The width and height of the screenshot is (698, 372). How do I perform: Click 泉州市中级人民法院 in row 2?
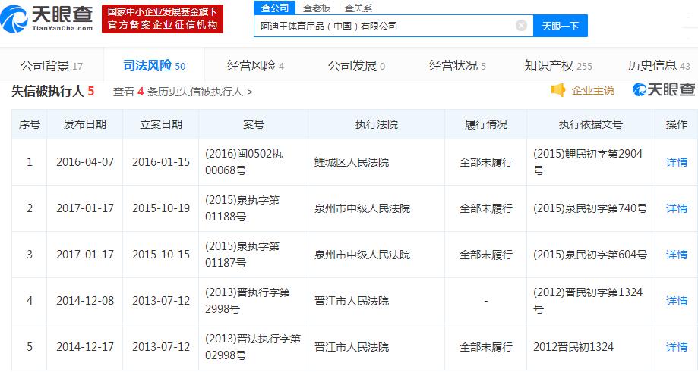(362, 208)
